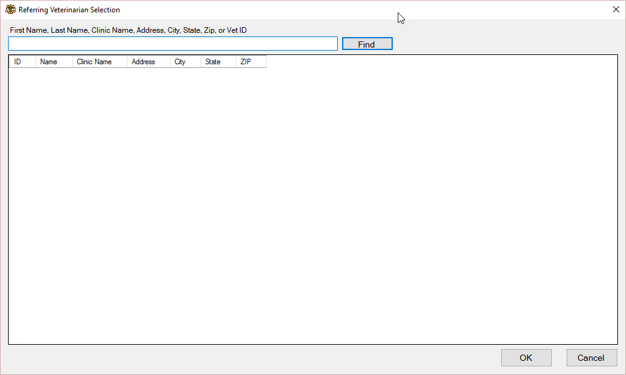Sort by the Name column header
This screenshot has height=375, width=626.
(x=54, y=62)
